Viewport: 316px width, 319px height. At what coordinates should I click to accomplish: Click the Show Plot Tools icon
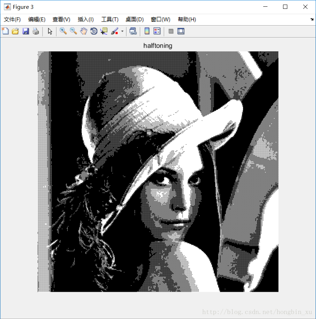pos(181,31)
